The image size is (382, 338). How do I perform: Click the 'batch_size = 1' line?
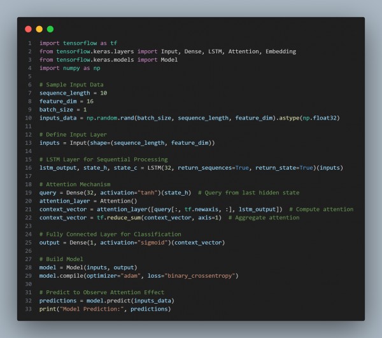pyautogui.click(x=63, y=110)
